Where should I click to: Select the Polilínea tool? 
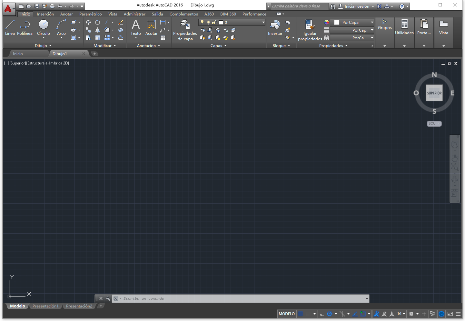25,27
